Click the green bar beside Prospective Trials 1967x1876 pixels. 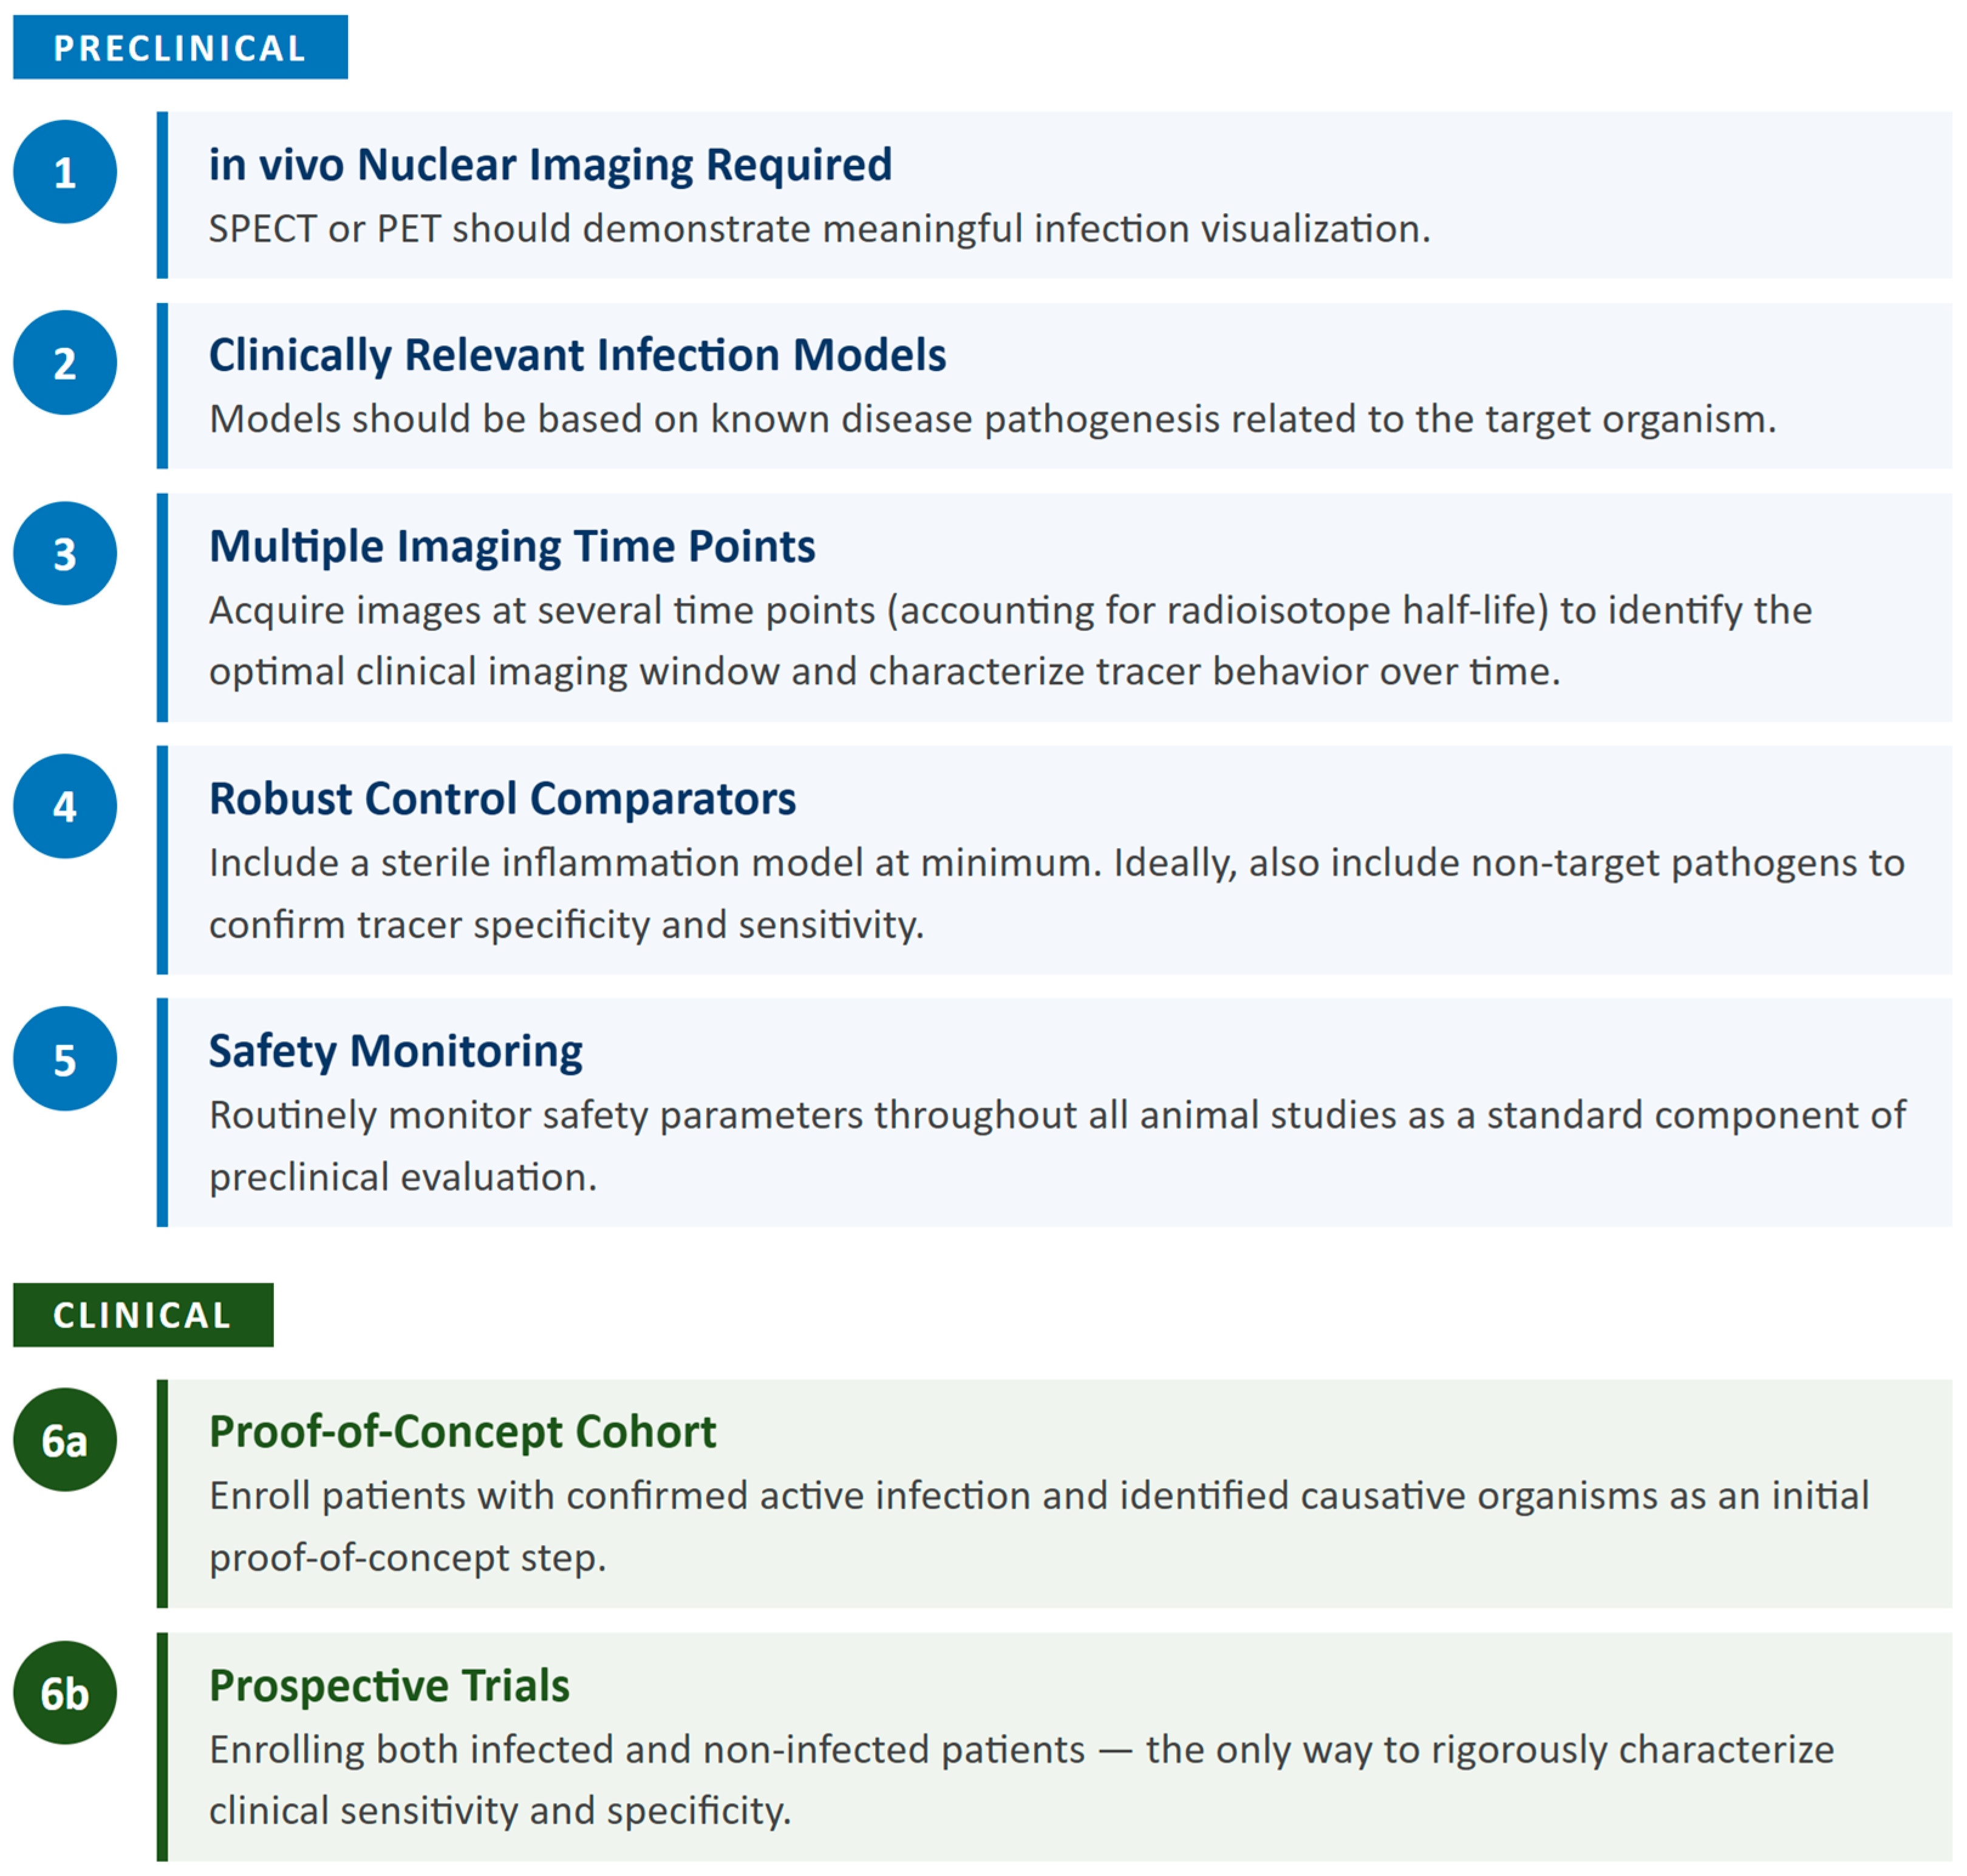click(x=162, y=1747)
